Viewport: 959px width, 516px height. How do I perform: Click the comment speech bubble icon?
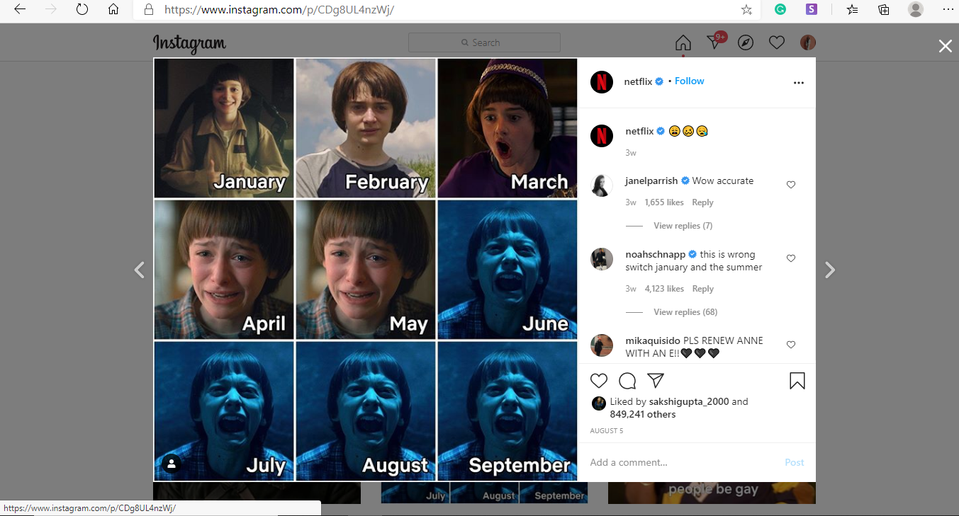pos(627,381)
